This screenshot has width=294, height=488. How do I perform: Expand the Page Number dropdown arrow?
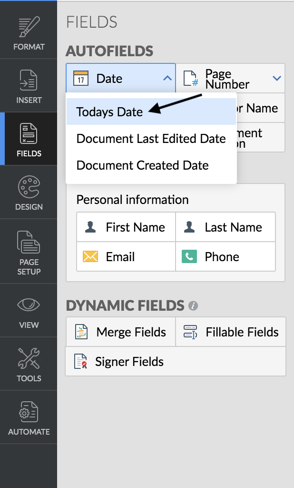[277, 78]
